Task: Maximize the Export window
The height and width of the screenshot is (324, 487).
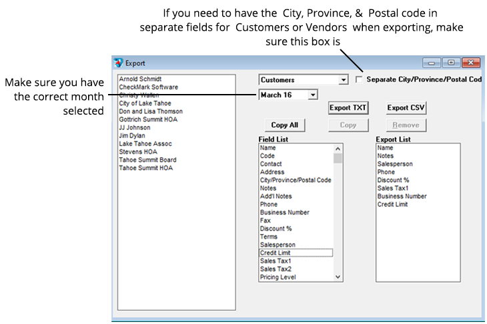Action: tap(451, 63)
